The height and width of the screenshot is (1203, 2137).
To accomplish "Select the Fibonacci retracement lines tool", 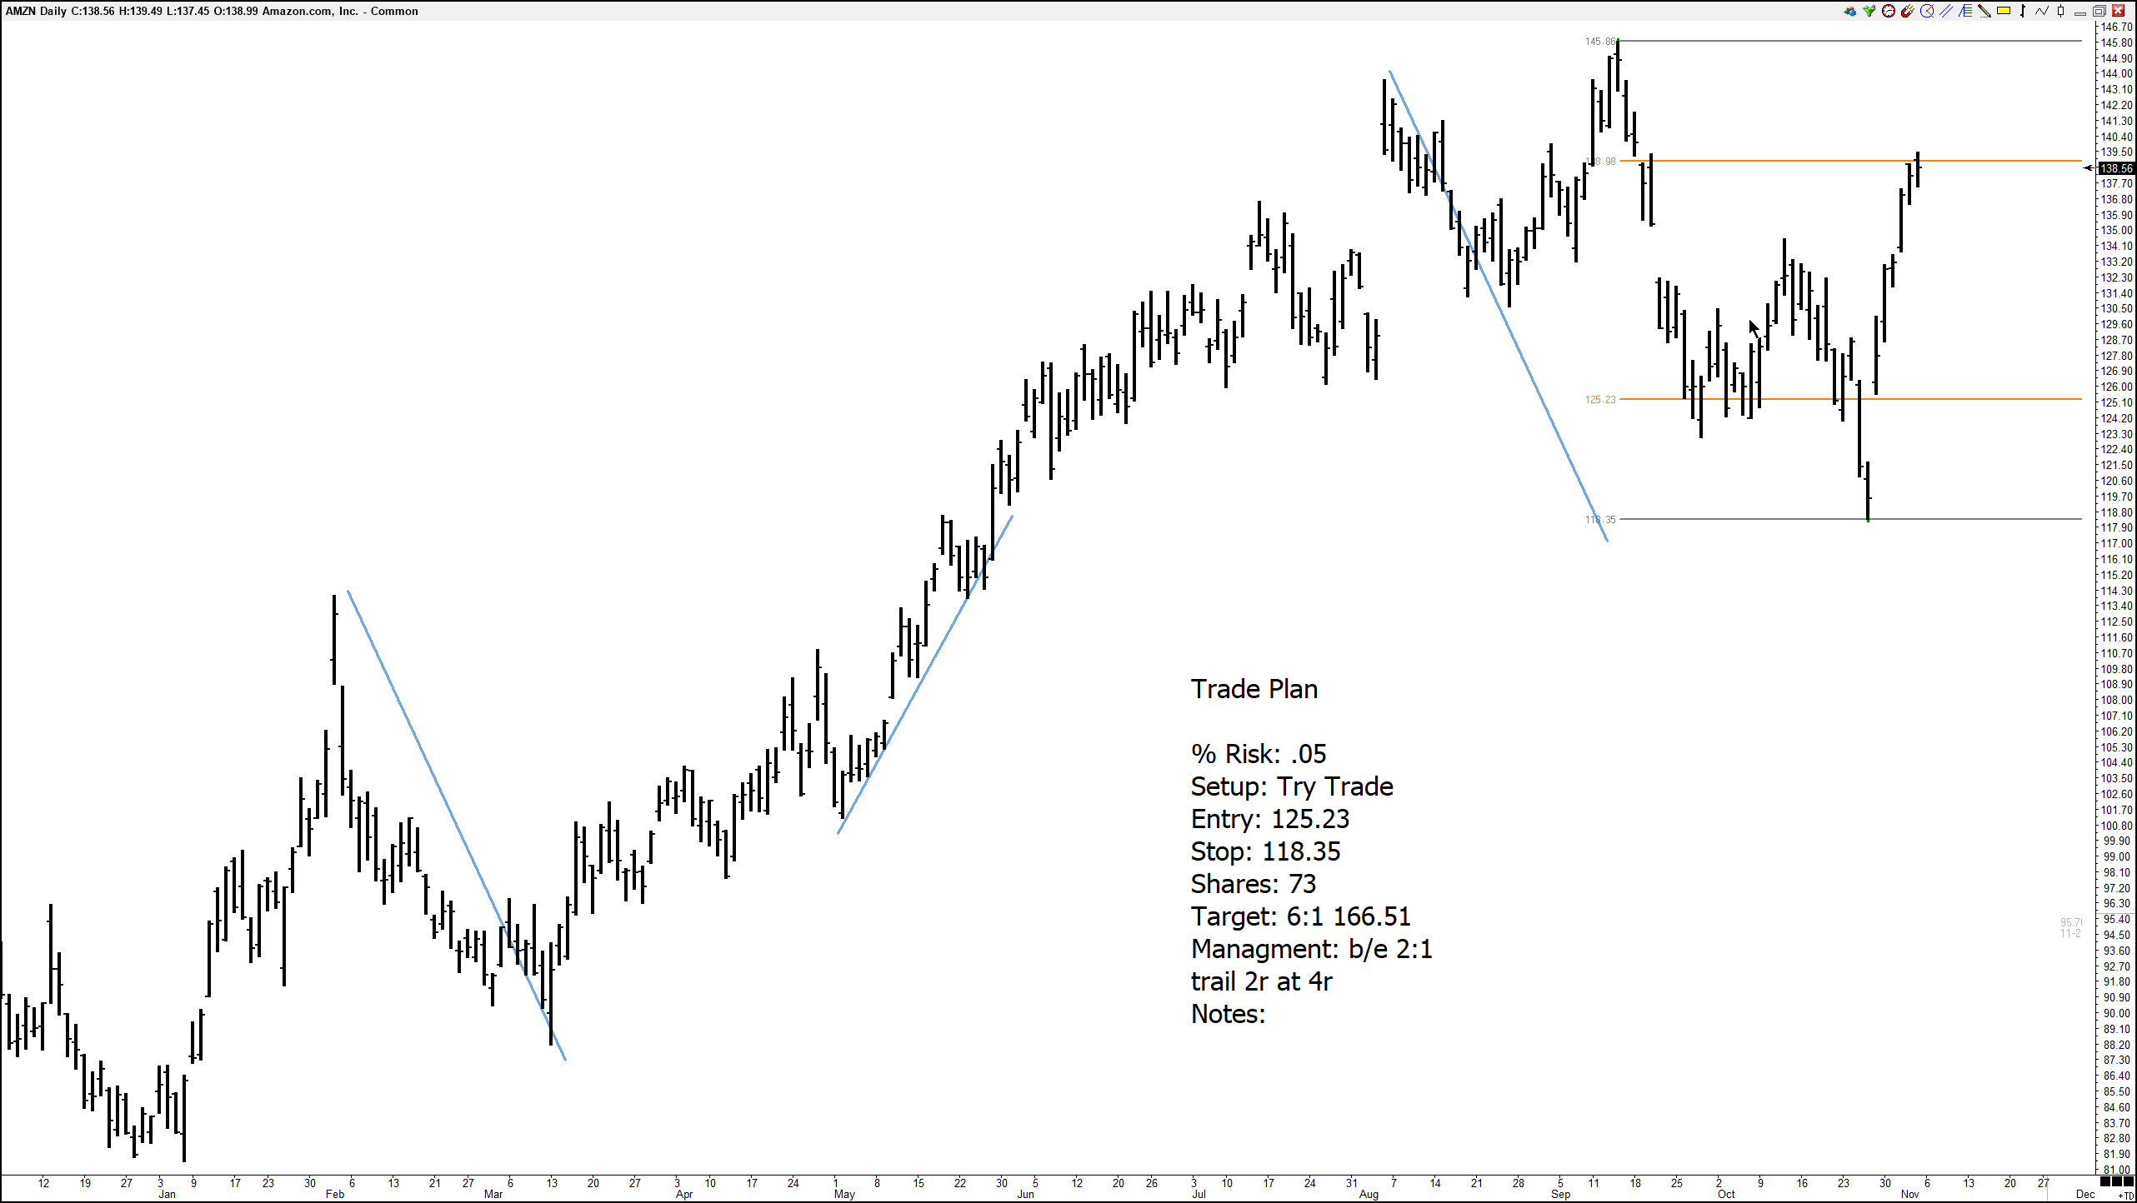I will pos(1965,11).
